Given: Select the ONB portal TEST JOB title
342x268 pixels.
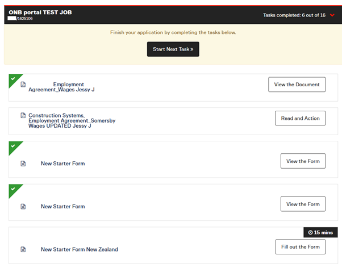Looking at the screenshot, I should pos(40,12).
